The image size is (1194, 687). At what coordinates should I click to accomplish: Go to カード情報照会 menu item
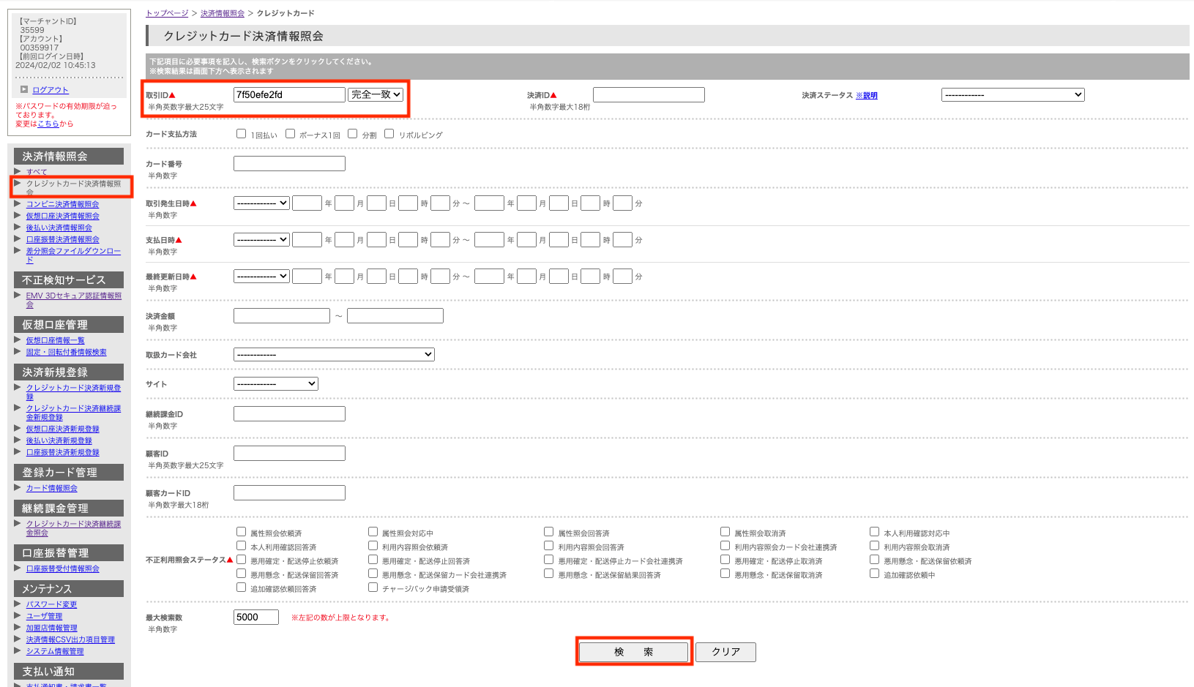tap(51, 488)
